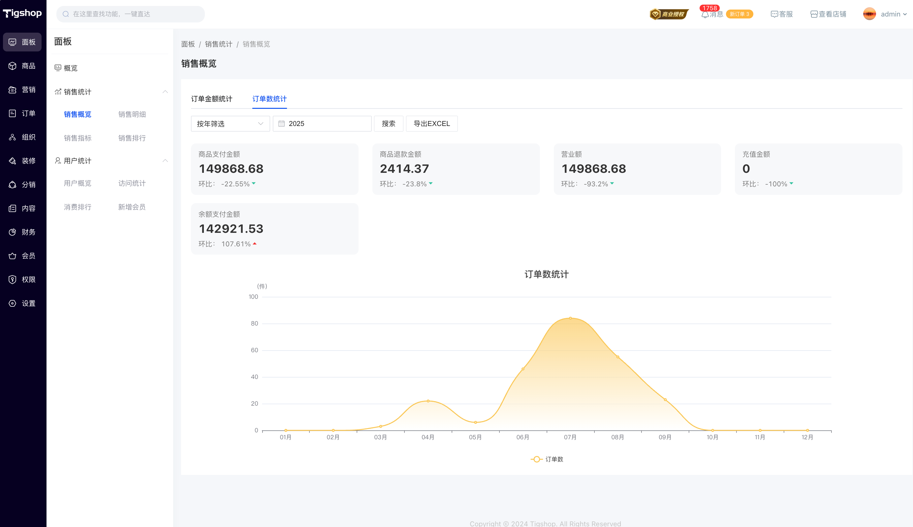
Task: Click the 07月 peak point on chart
Action: point(570,318)
